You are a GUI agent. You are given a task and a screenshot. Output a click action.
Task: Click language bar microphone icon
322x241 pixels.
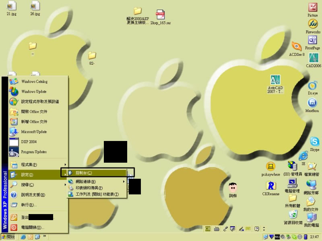tap(225, 229)
